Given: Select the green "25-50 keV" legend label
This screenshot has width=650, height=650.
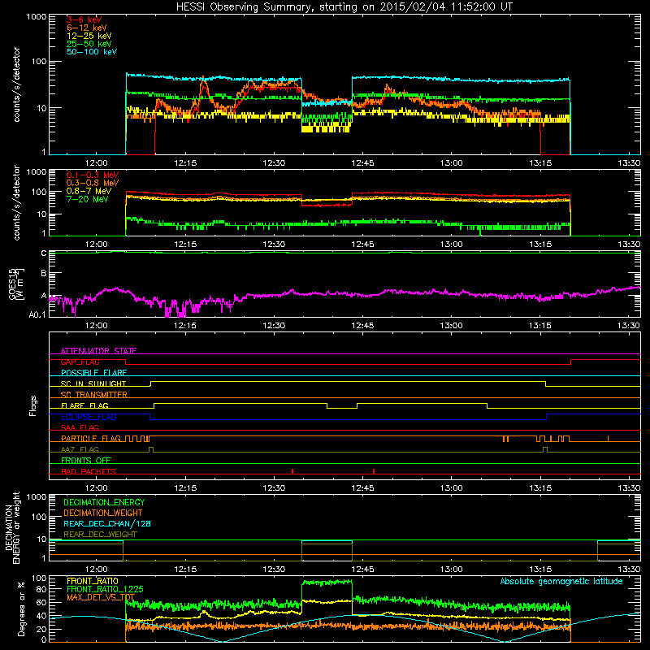Looking at the screenshot, I should (89, 44).
